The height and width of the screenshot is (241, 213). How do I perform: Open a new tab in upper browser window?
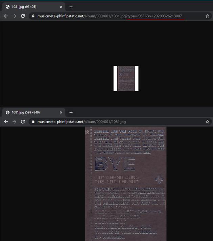point(71,7)
